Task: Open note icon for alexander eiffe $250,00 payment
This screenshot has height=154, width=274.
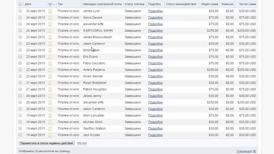Action: point(50,103)
